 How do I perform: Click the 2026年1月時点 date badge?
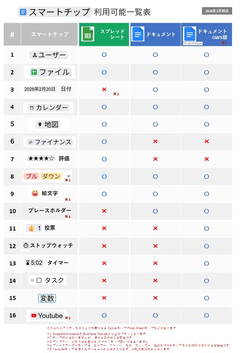217,11
